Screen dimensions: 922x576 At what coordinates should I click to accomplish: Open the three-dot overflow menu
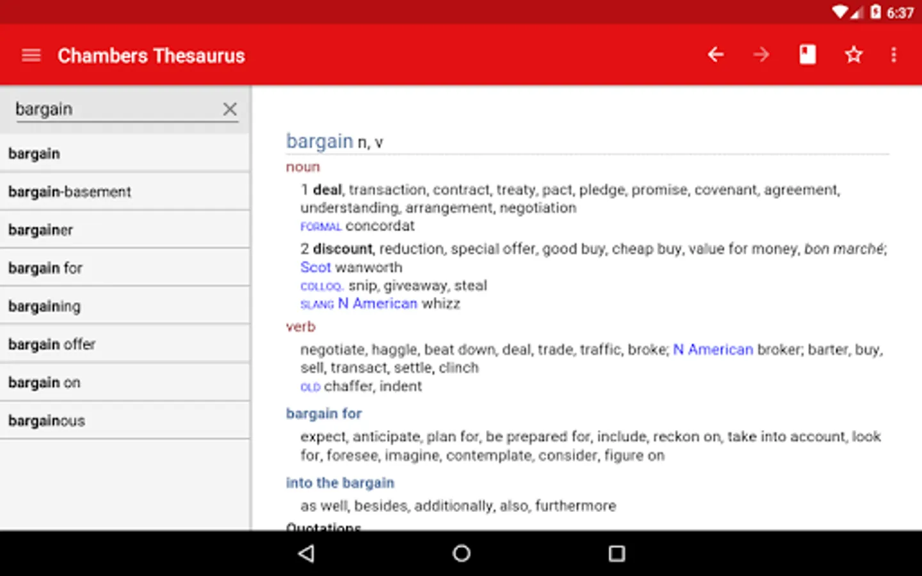(x=894, y=55)
